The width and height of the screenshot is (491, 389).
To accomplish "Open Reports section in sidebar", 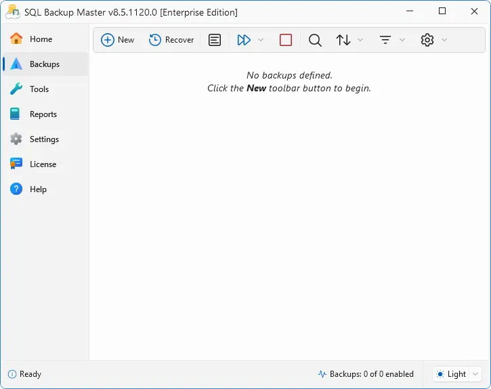I will click(45, 114).
